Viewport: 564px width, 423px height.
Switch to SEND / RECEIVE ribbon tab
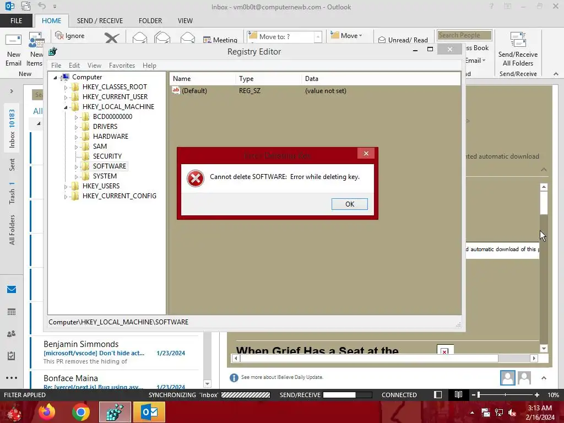click(100, 21)
